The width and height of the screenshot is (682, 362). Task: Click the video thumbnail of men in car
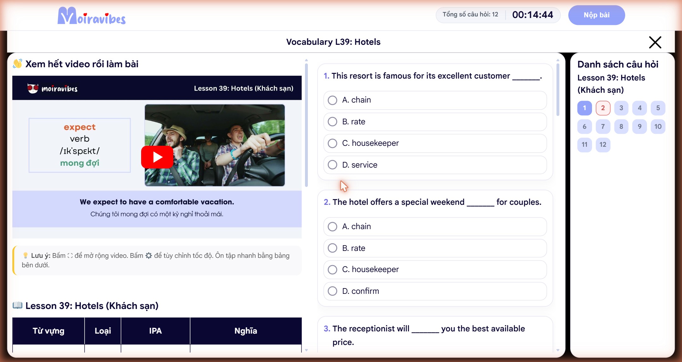coord(215,145)
